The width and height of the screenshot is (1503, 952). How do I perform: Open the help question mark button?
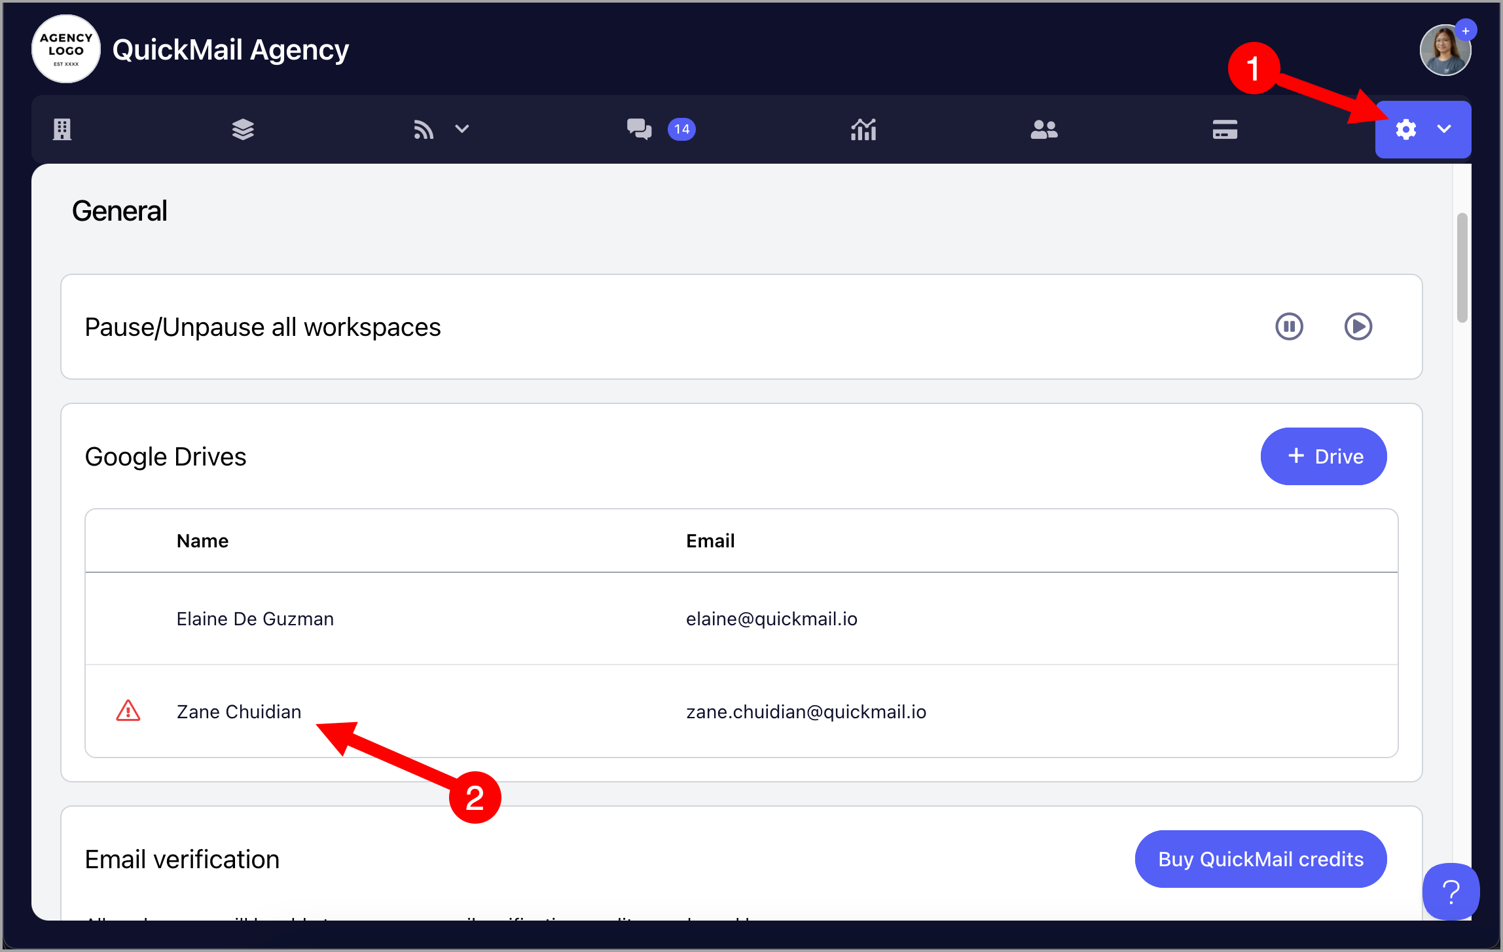tap(1451, 892)
